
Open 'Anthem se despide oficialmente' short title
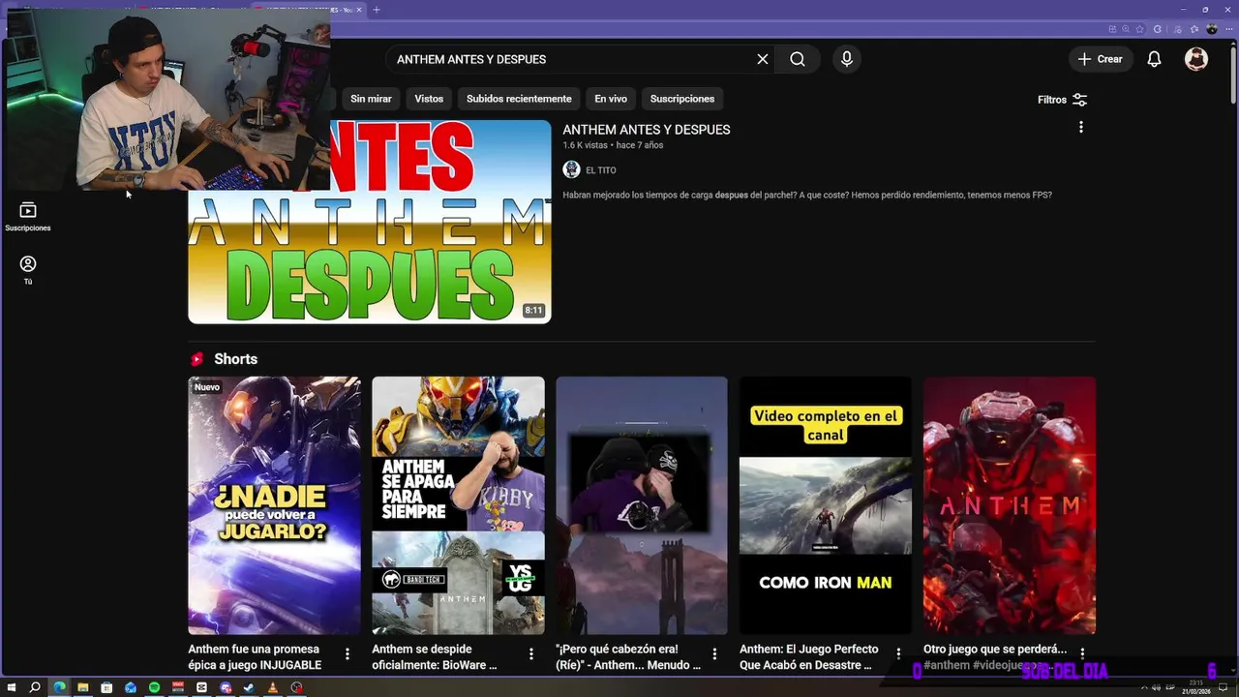pos(435,657)
